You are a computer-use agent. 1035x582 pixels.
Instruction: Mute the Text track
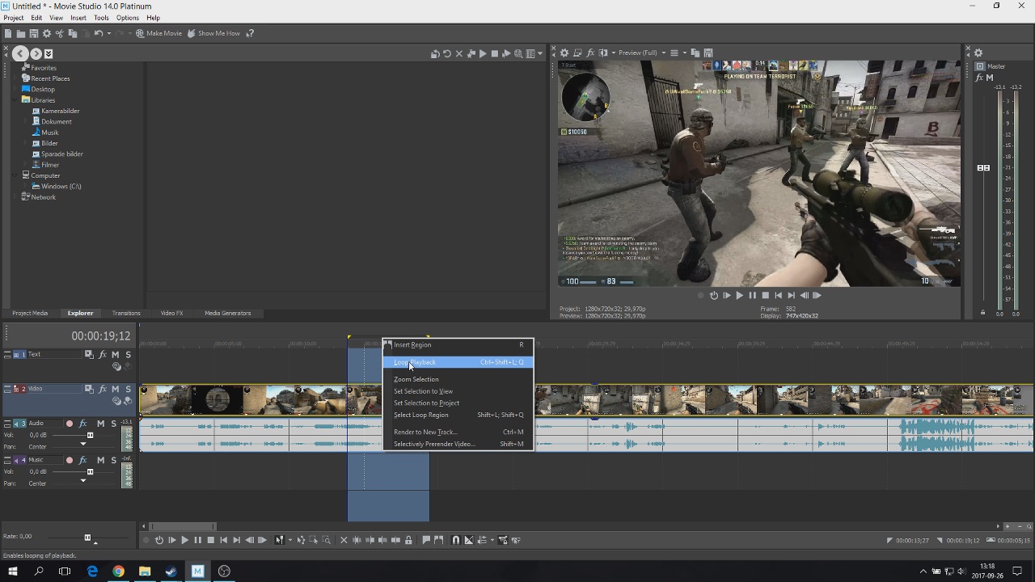115,355
